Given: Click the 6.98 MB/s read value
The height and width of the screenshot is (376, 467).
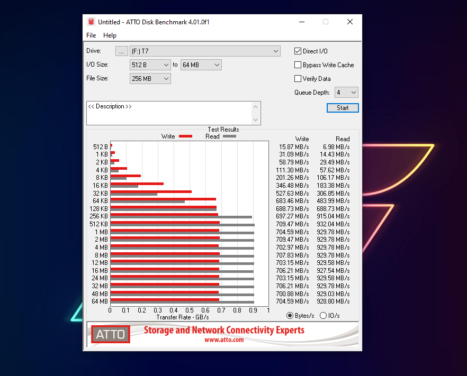Looking at the screenshot, I should coord(336,147).
